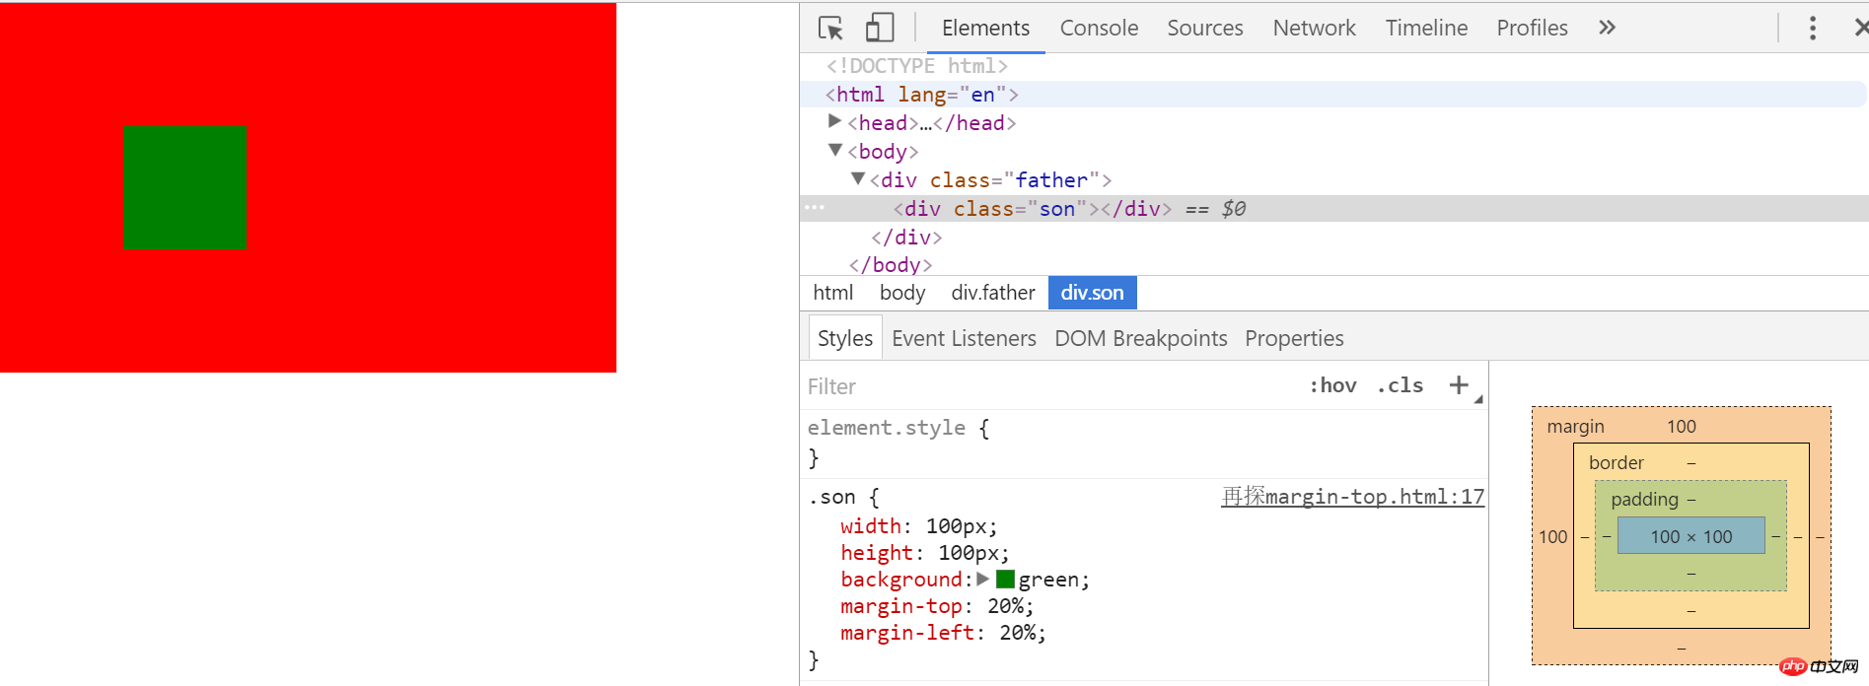Click the ellipsis beside div.son row

pyautogui.click(x=815, y=207)
